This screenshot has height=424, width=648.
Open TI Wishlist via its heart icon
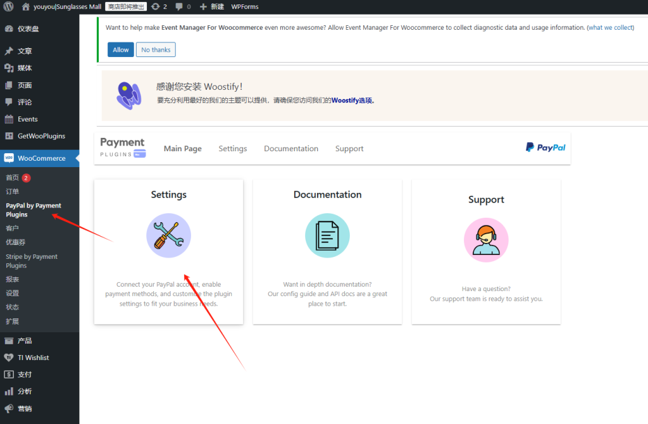(9, 358)
